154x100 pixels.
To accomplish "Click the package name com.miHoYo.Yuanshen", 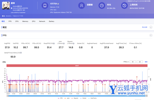I will 18,13.
